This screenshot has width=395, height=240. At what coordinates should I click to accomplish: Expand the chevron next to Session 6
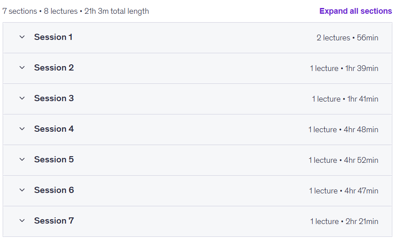22,190
